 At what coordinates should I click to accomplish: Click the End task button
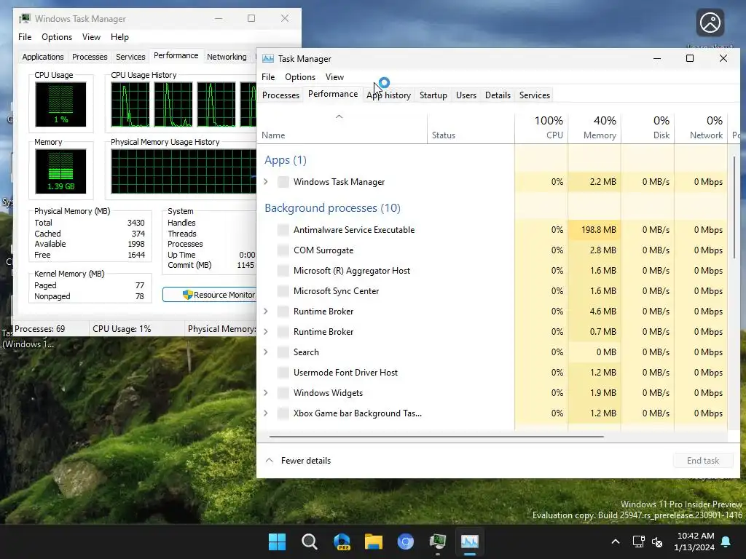703,461
